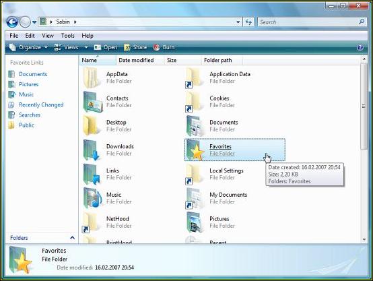Expand the arrow after Sabin breadcrumb
The image size is (373, 281).
(75, 22)
